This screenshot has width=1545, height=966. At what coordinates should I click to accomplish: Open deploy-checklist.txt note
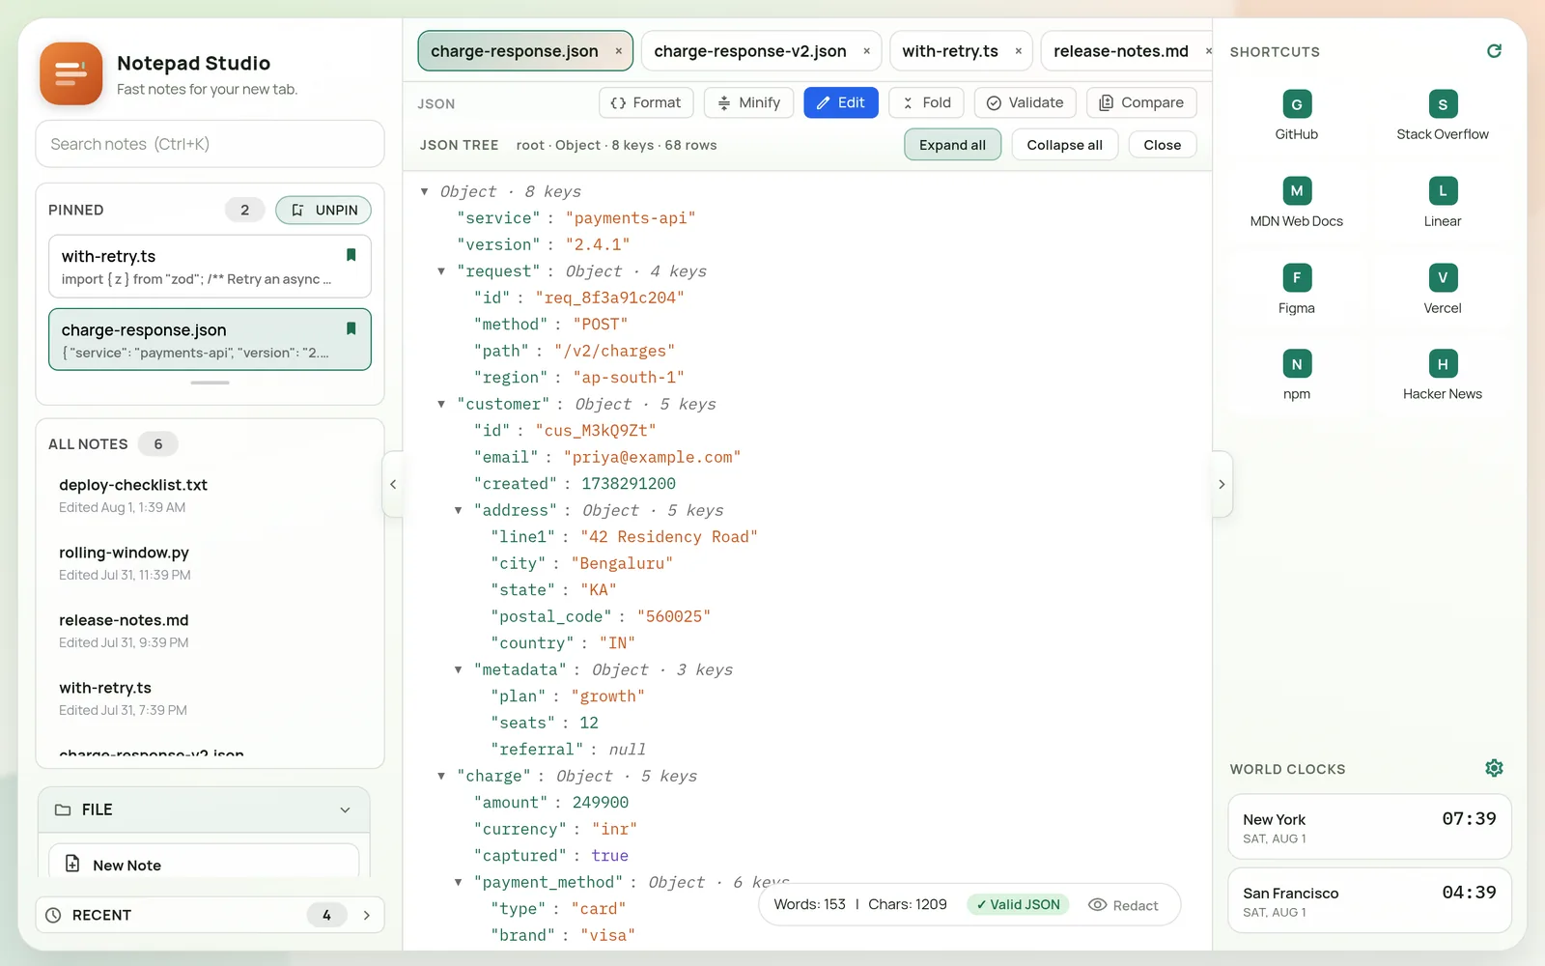point(210,495)
